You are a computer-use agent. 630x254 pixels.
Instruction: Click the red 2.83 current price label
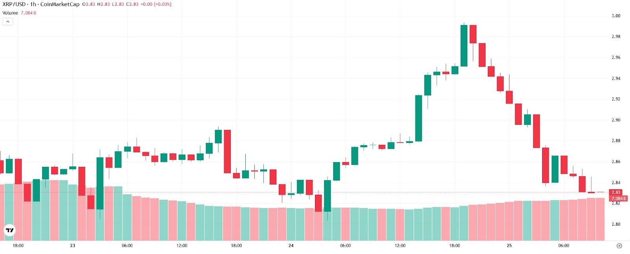(616, 192)
